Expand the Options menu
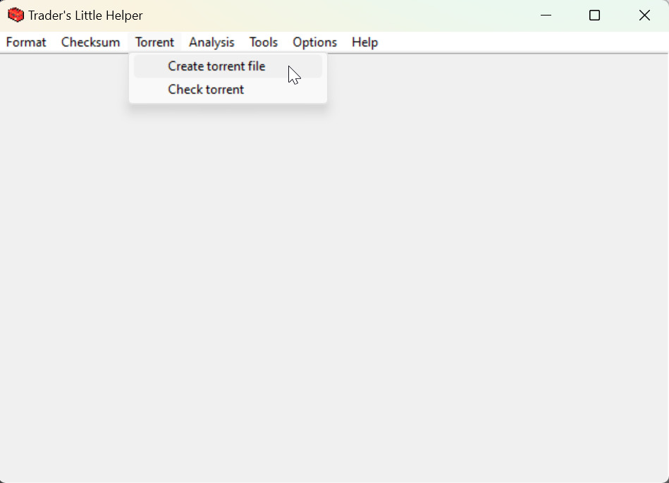 314,42
